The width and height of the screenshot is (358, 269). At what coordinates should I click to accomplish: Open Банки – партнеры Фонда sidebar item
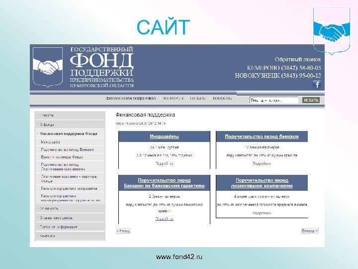point(70,157)
